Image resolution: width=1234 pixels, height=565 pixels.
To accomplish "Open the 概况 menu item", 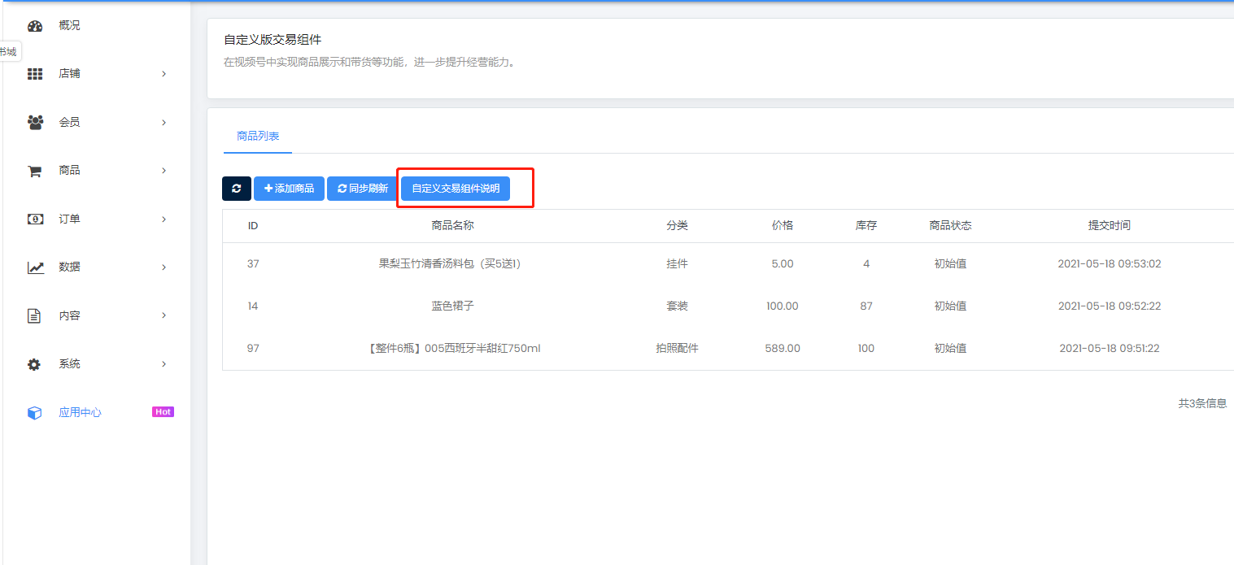I will [x=69, y=26].
